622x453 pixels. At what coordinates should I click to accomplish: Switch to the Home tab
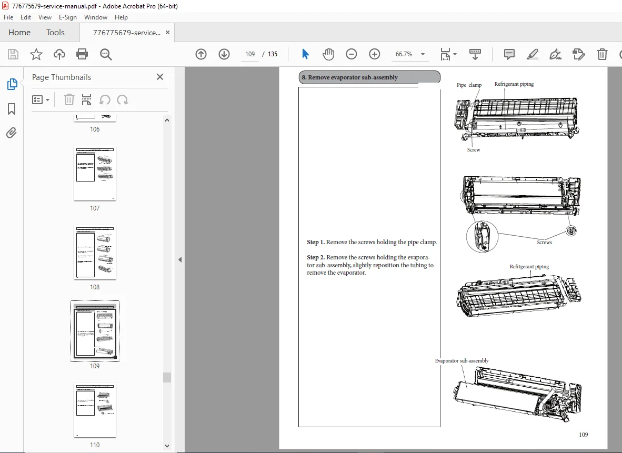click(19, 33)
